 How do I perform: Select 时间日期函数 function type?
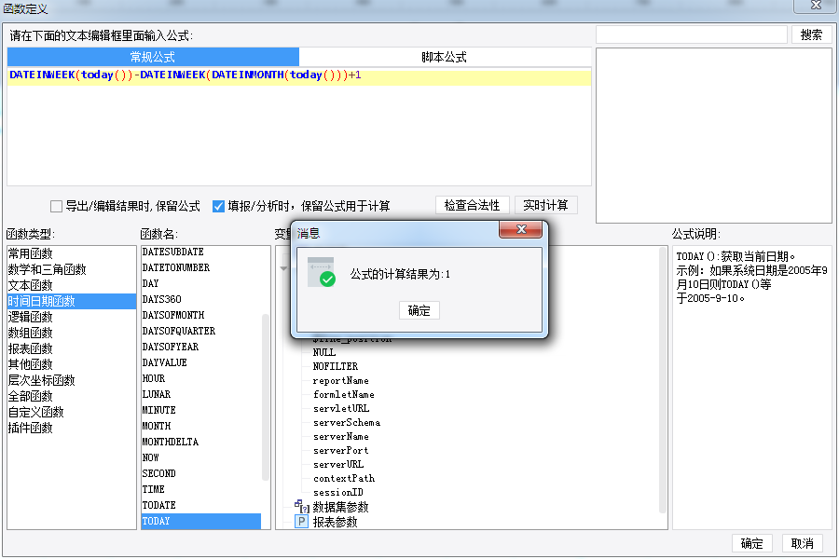coord(72,301)
